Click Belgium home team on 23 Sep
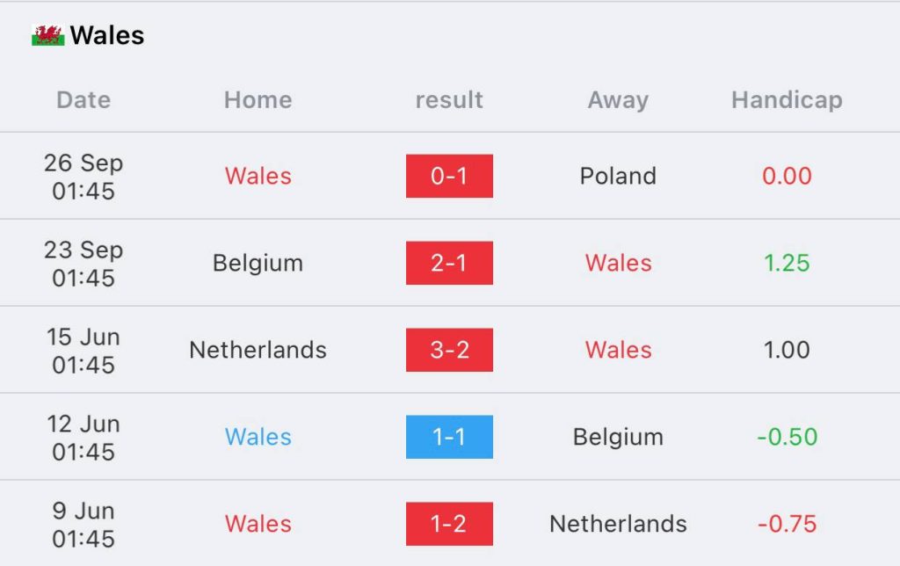900x566 pixels. coord(258,263)
